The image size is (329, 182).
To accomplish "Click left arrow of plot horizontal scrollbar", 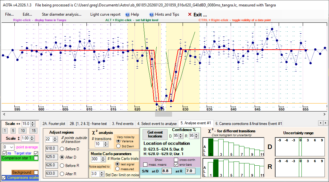I will [x=4, y=114].
